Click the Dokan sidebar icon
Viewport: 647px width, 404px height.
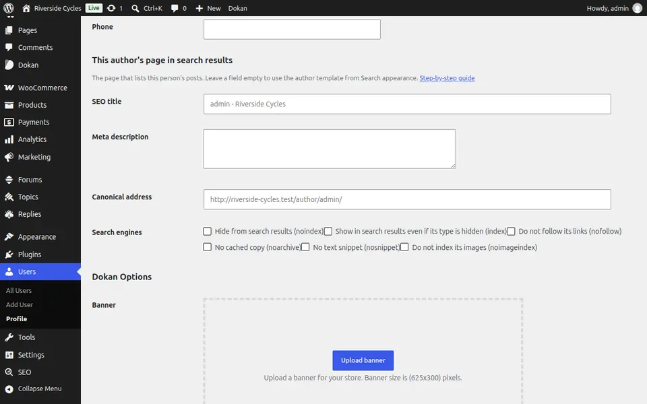point(9,65)
